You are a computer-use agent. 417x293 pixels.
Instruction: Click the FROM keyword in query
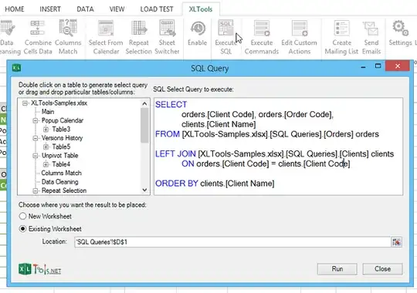[x=168, y=134]
